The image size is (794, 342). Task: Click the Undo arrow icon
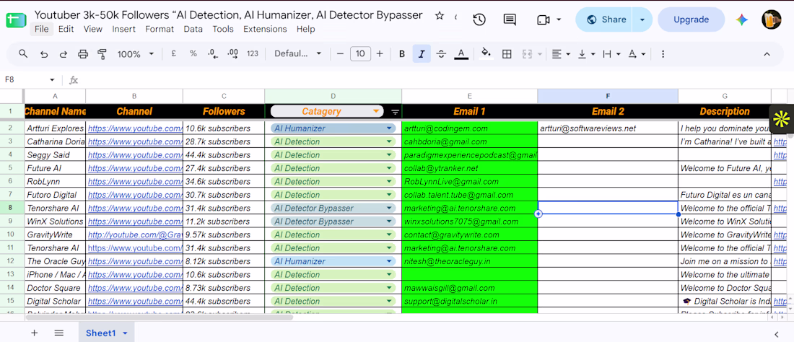pos(44,53)
